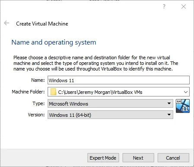Image resolution: width=194 pixels, height=167 pixels.
Task: Click the 'Type:' label
Action: click(x=39, y=103)
